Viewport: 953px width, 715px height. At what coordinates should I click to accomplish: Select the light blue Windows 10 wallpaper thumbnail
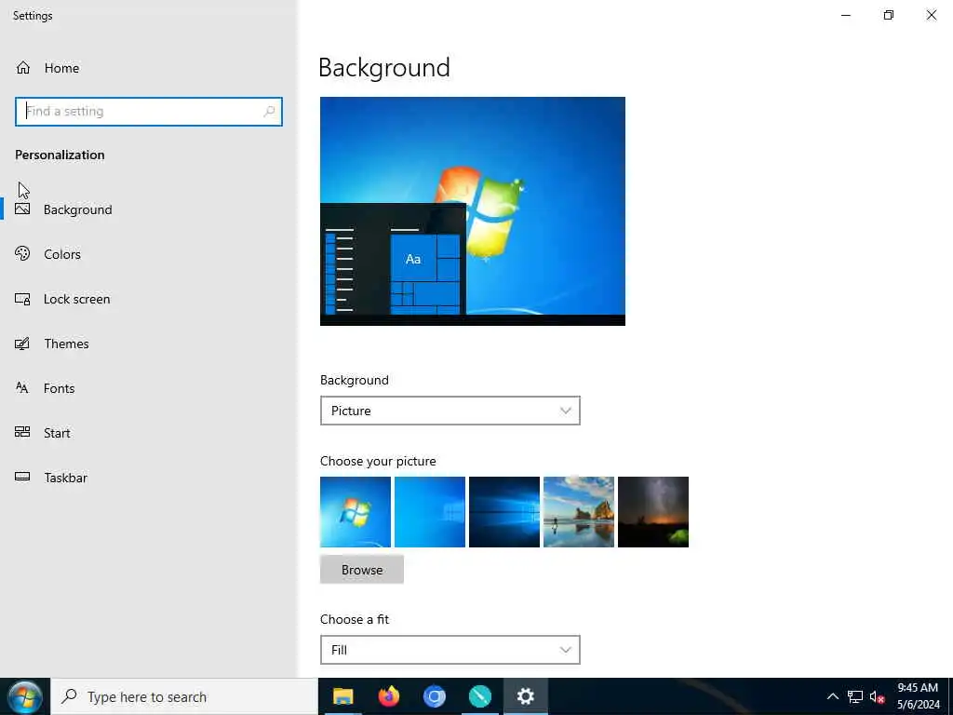[430, 512]
